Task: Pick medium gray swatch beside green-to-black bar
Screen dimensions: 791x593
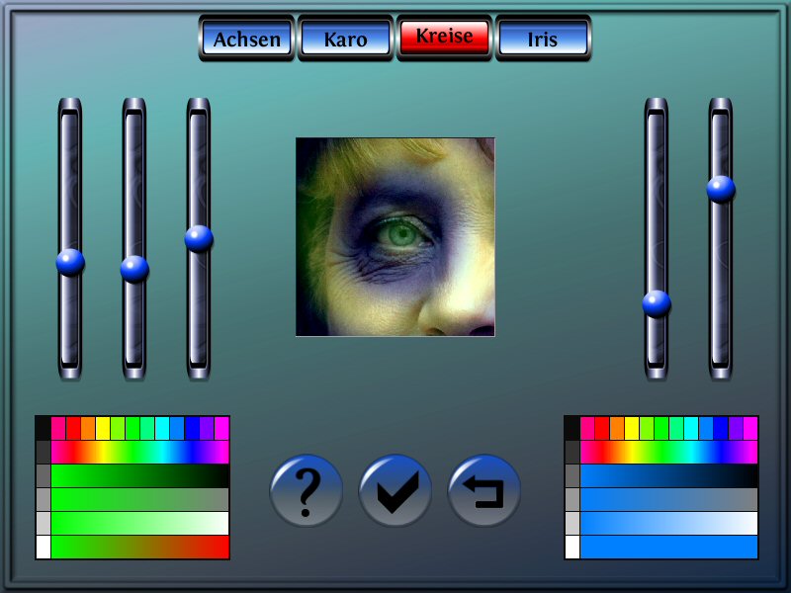Action: coord(44,476)
